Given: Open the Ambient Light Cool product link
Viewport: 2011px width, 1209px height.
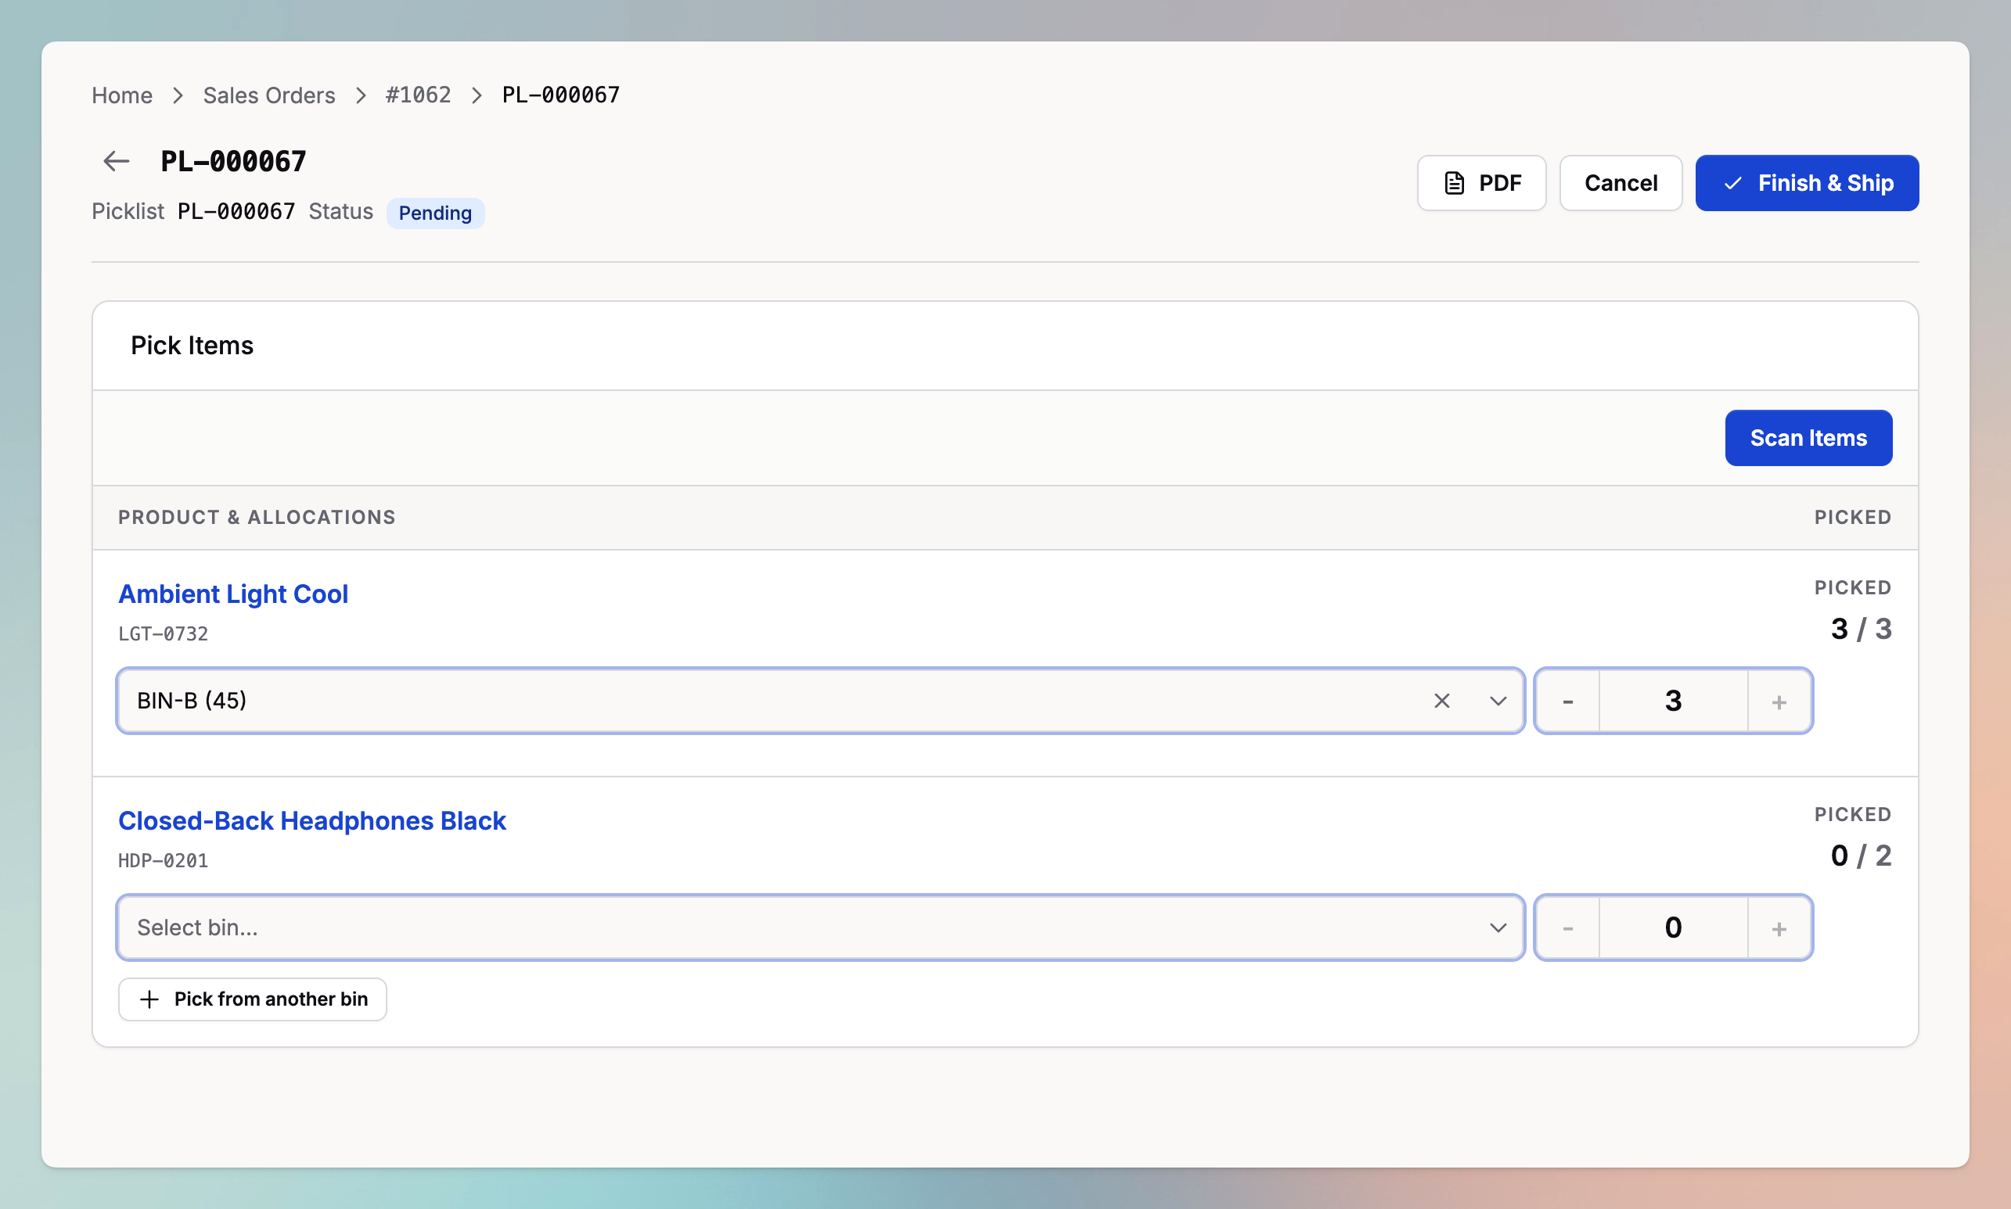Looking at the screenshot, I should [233, 594].
